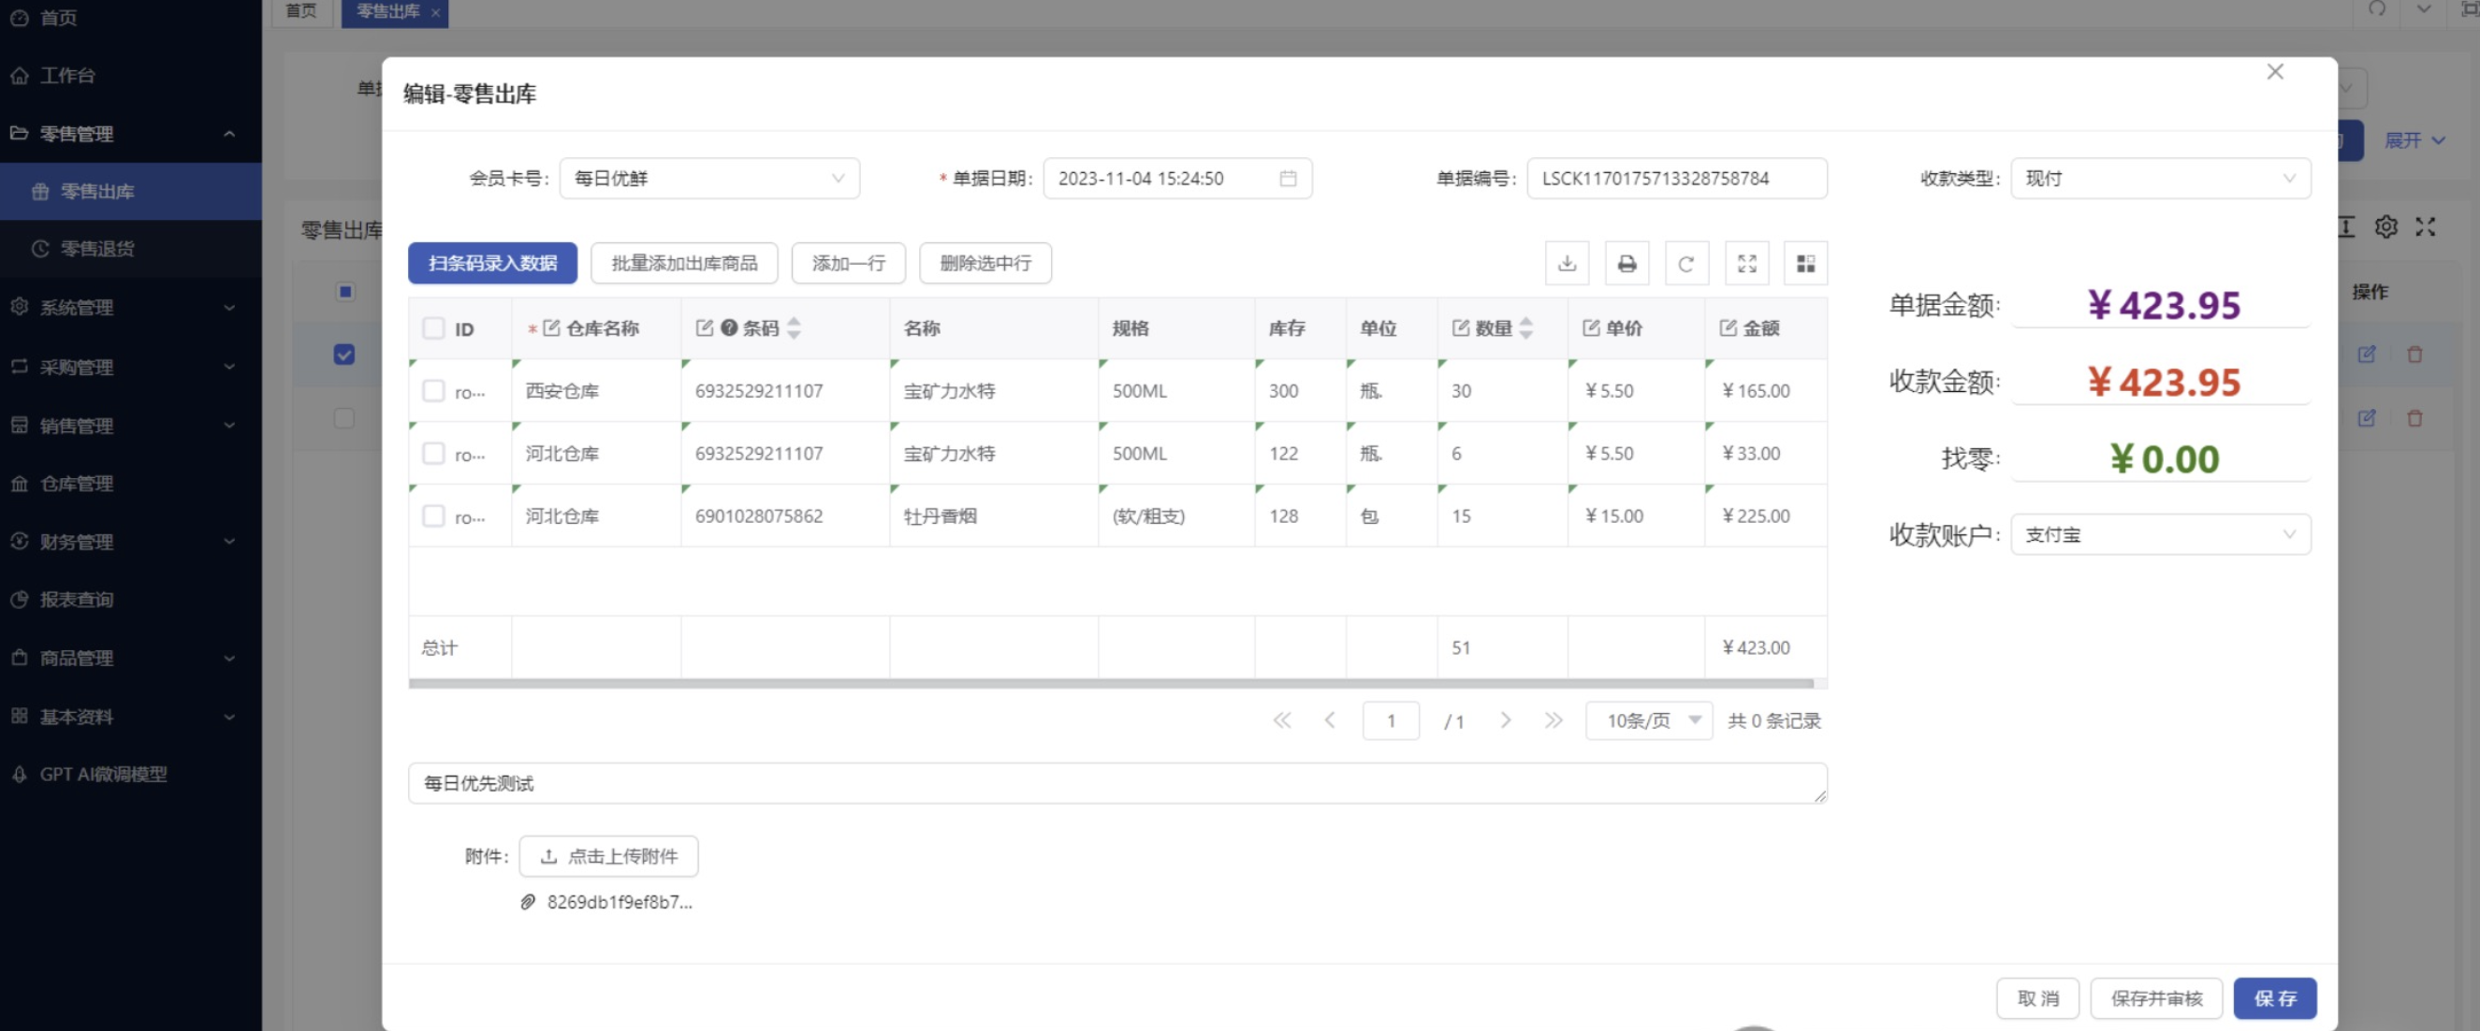Click the 扫条码录入数据 button
Image resolution: width=2480 pixels, height=1031 pixels.
(x=492, y=263)
